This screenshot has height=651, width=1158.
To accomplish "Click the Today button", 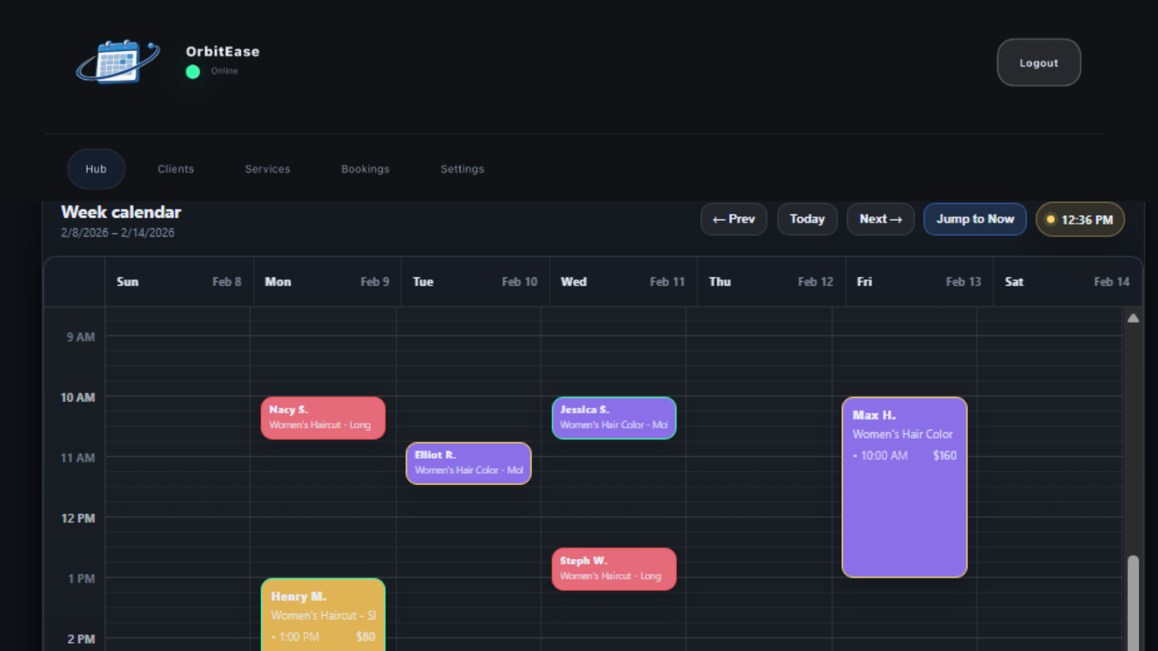I will coord(807,219).
